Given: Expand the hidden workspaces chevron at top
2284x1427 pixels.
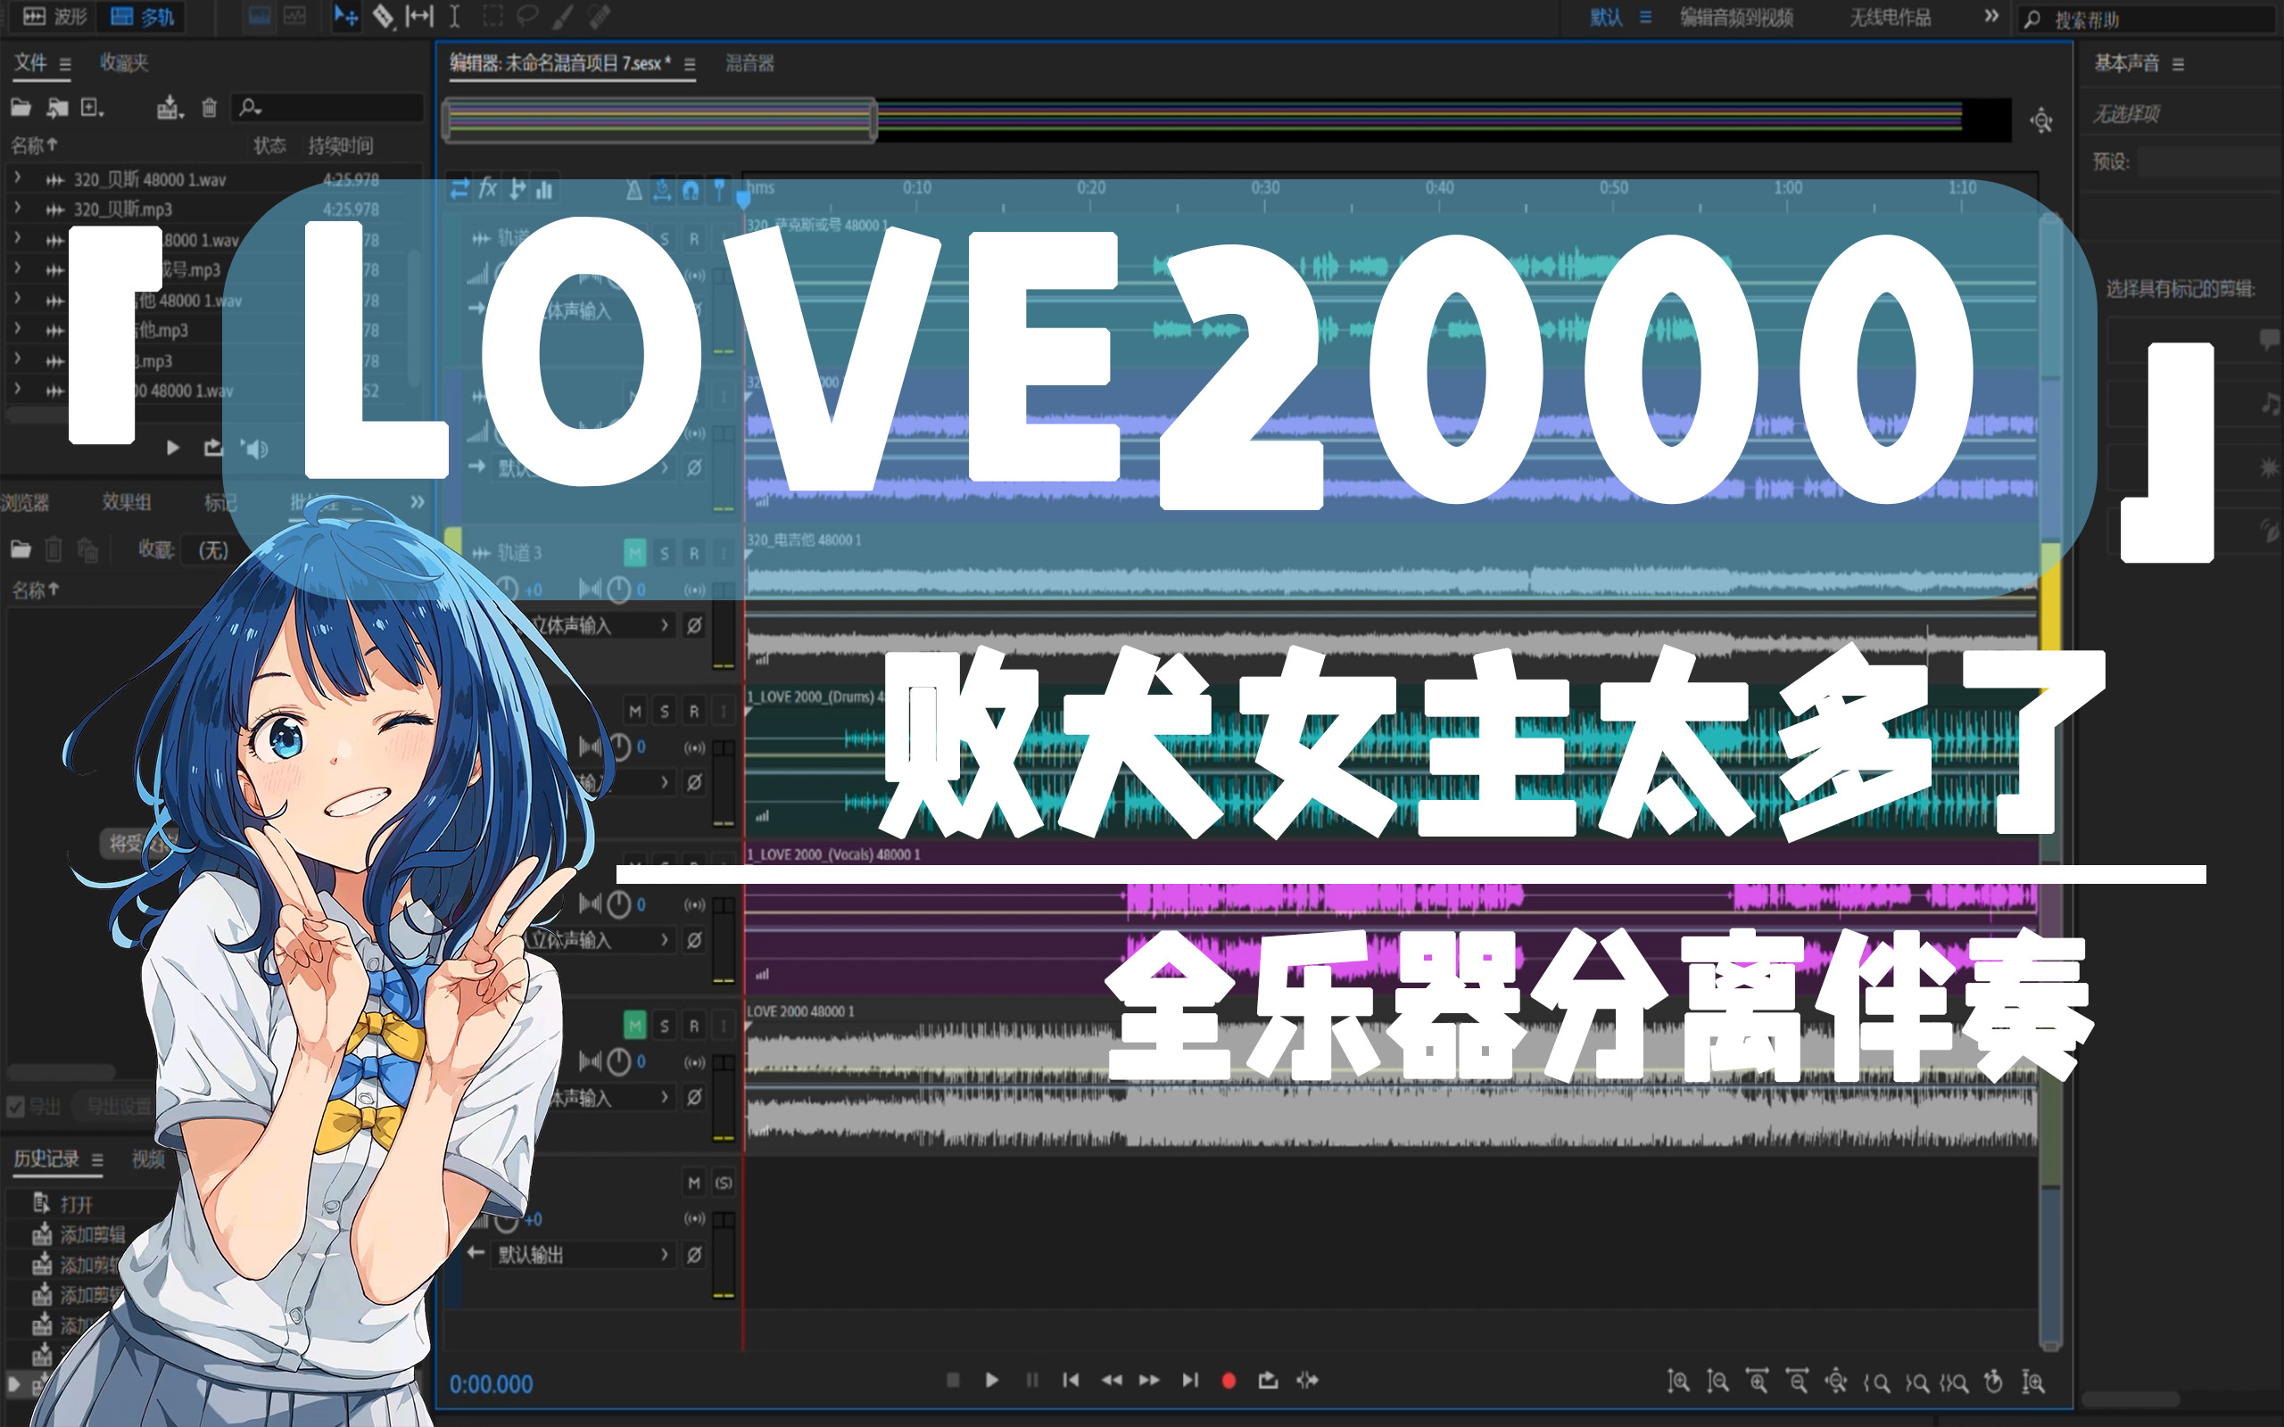Looking at the screenshot, I should tap(1991, 16).
